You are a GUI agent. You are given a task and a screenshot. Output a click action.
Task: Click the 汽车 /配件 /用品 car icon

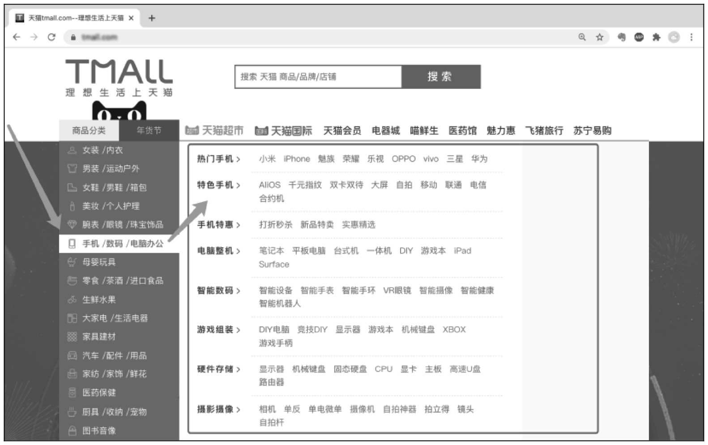coord(72,355)
